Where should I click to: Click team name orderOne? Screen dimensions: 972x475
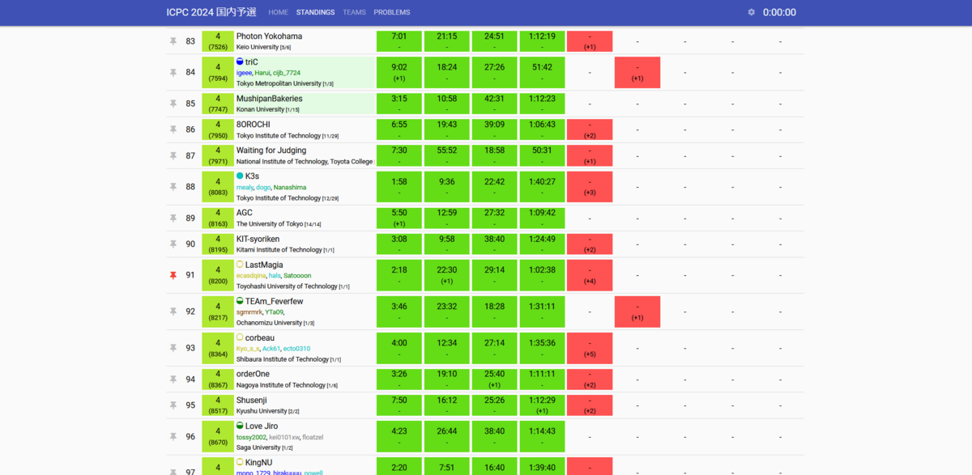pos(253,374)
